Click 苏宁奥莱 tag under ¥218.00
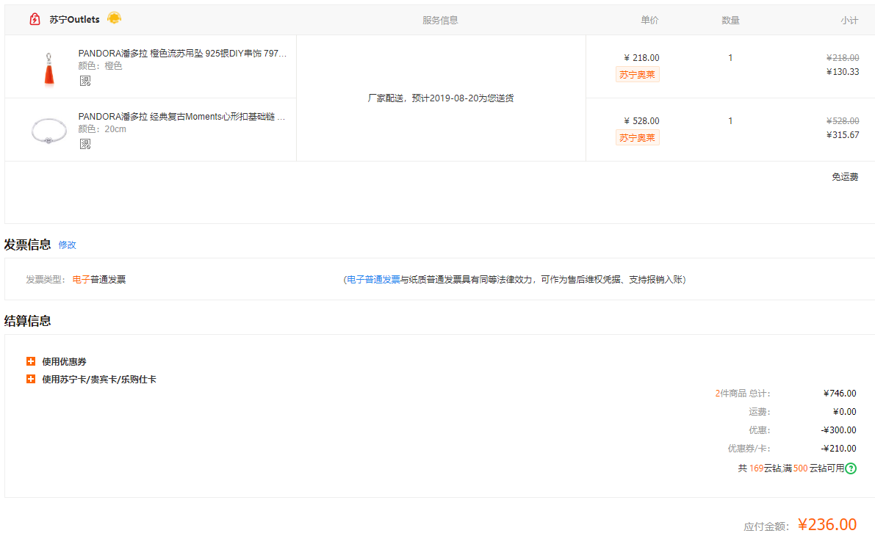The width and height of the screenshot is (875, 536). click(x=637, y=75)
